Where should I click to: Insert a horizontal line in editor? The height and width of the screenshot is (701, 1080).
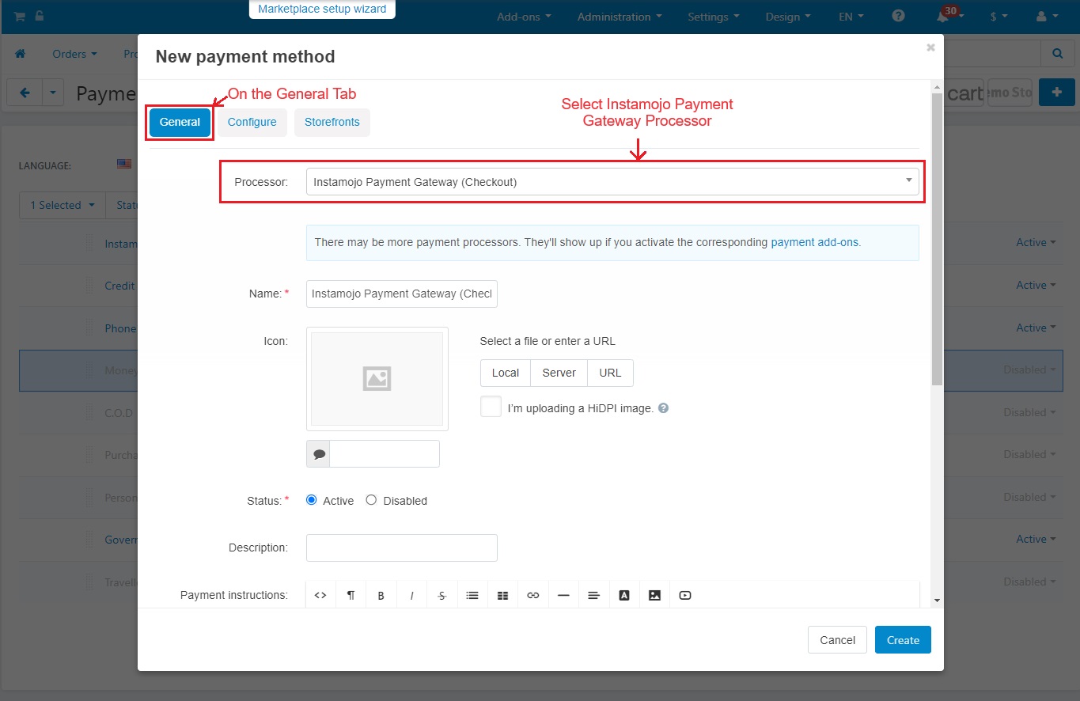pyautogui.click(x=563, y=596)
